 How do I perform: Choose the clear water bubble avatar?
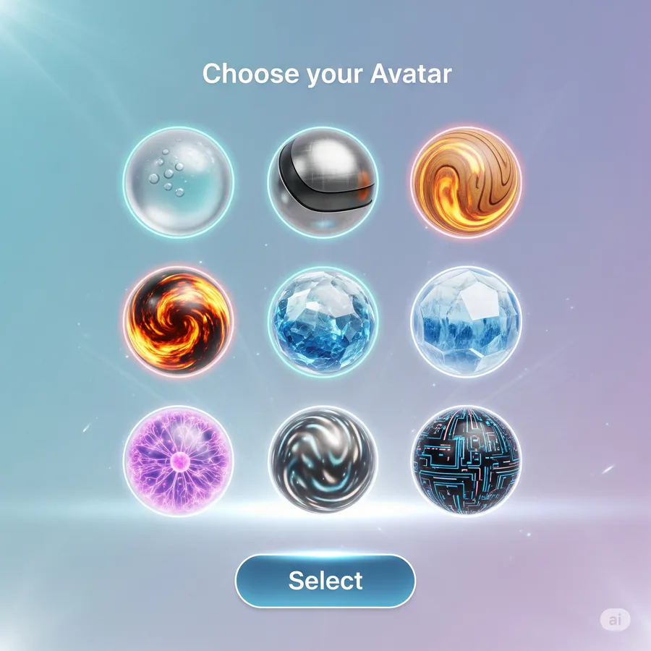pos(179,182)
